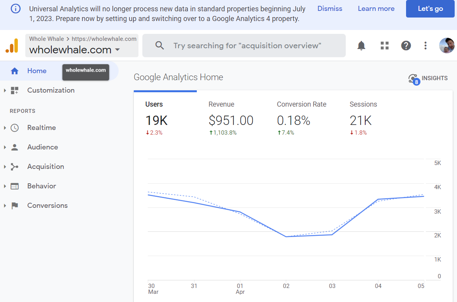Click the user profile avatar
This screenshot has width=457, height=302.
click(x=446, y=46)
